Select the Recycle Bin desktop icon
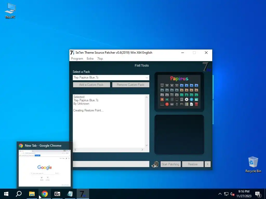This screenshot has width=266, height=199. [253, 165]
